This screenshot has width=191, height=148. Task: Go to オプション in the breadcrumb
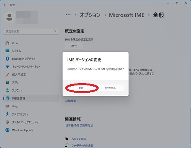coord(90,15)
